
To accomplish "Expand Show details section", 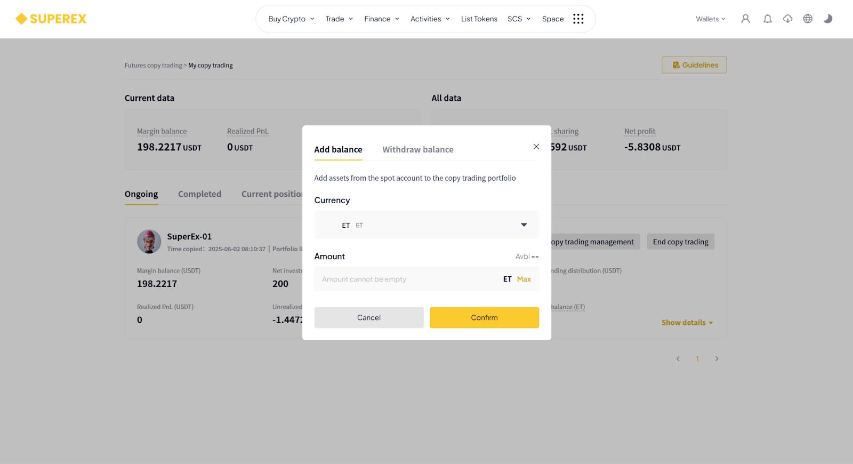I will coord(687,323).
